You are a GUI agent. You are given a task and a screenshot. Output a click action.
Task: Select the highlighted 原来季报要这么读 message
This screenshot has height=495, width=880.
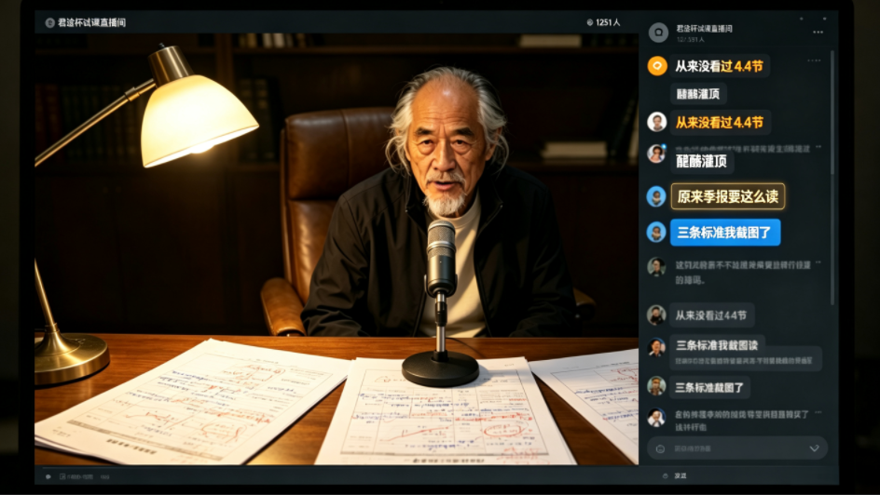[728, 196]
